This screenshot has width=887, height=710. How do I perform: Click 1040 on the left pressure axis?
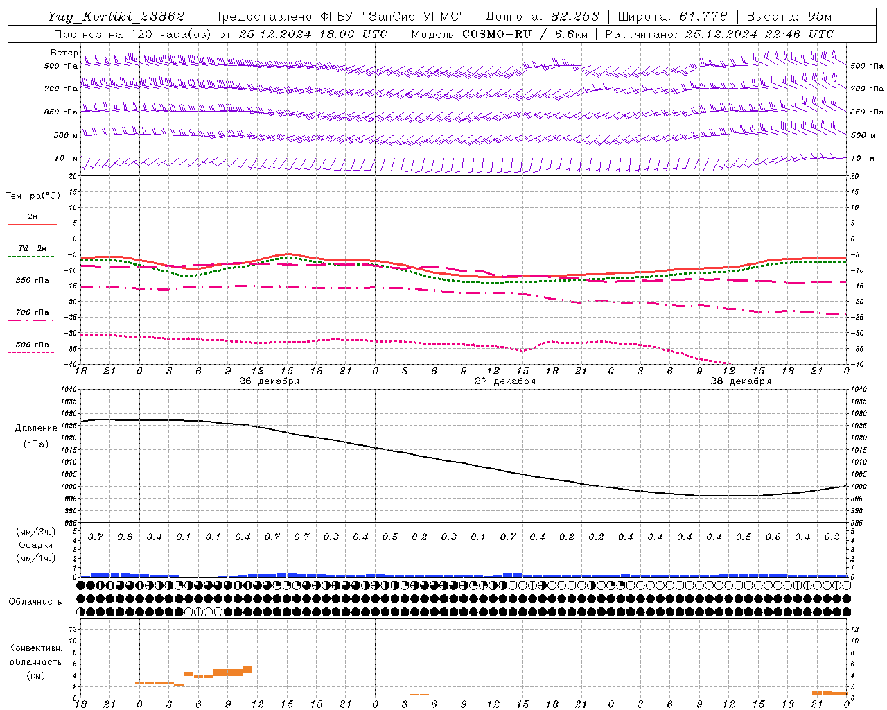[x=67, y=390]
